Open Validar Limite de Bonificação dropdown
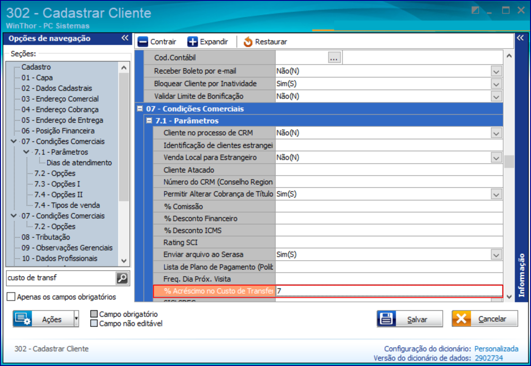The height and width of the screenshot is (366, 531). (496, 97)
